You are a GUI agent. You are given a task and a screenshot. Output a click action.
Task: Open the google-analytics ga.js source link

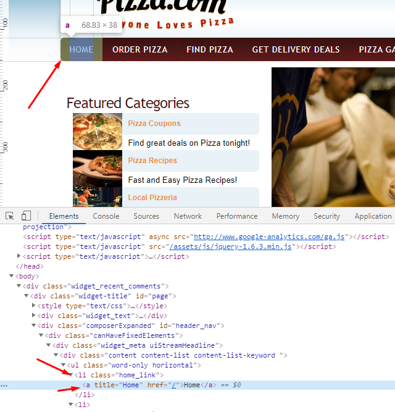[x=269, y=237]
